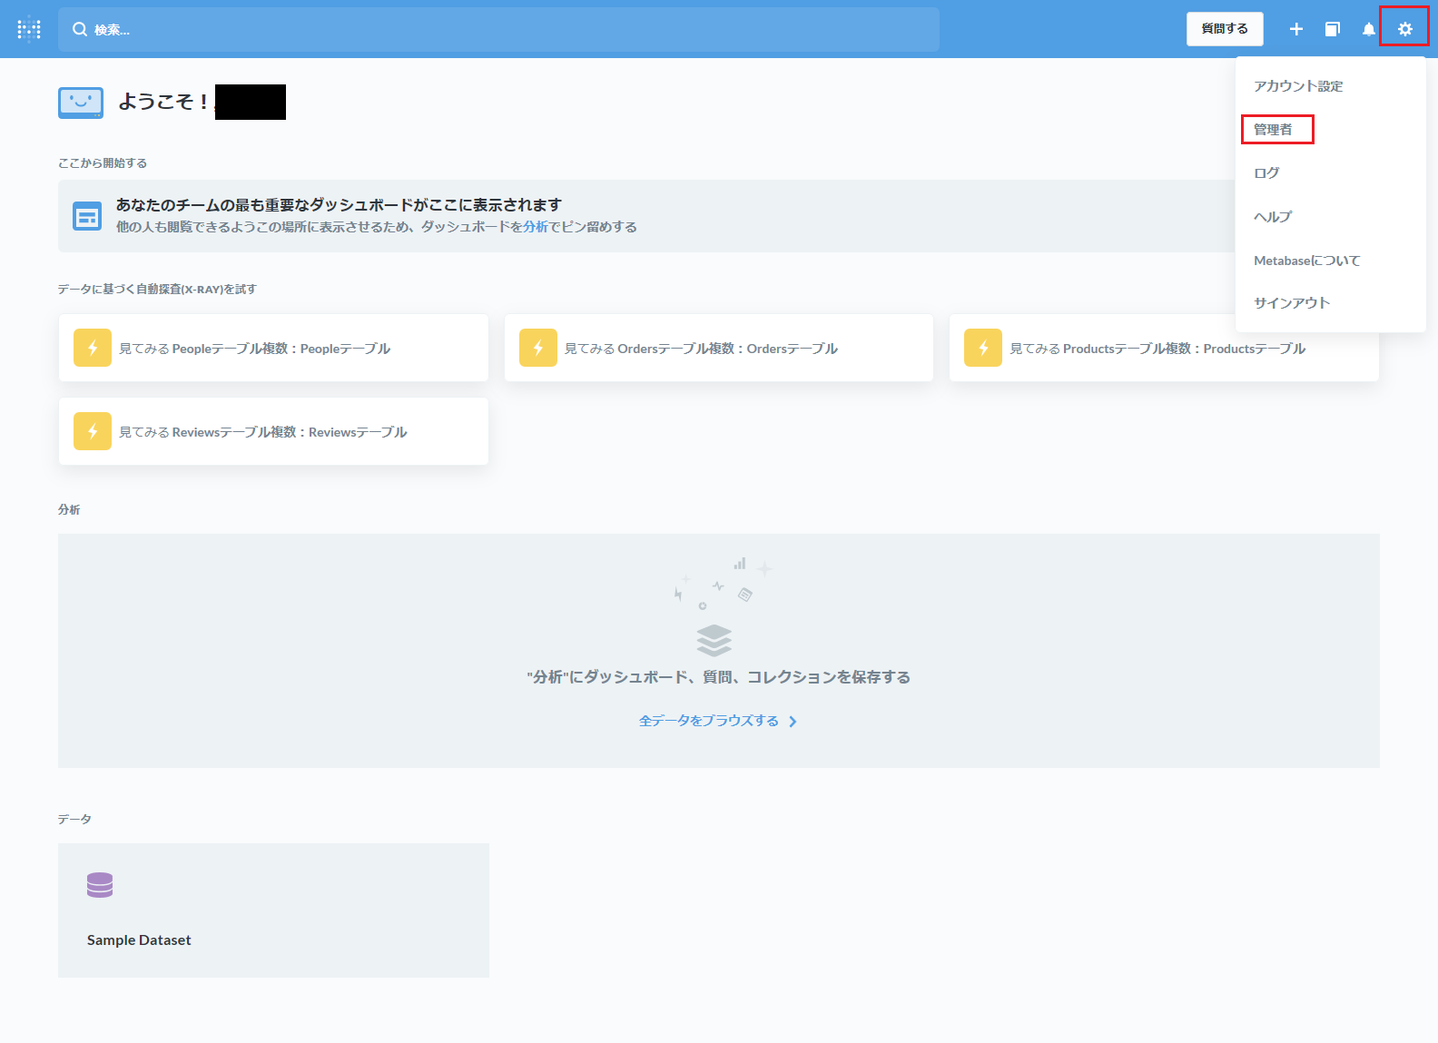Viewport: 1438px width, 1043px height.
Task: Open the plus create-new icon
Action: (1296, 29)
